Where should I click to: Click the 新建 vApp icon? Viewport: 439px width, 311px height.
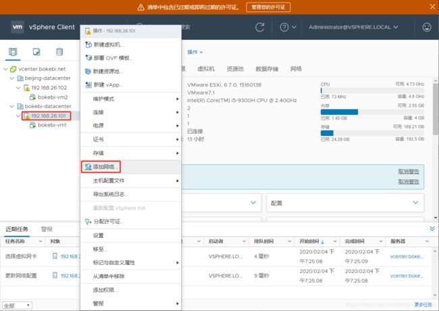tap(88, 85)
